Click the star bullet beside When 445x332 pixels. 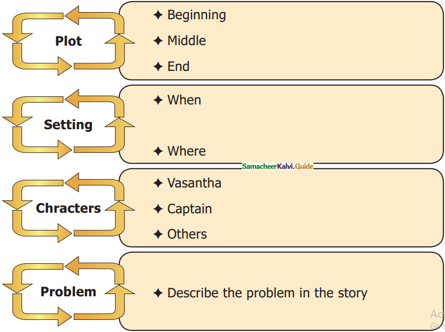(158, 100)
